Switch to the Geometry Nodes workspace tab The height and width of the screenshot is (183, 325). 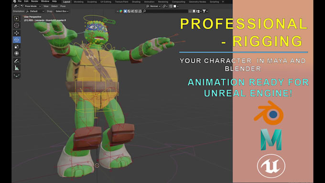197,1
